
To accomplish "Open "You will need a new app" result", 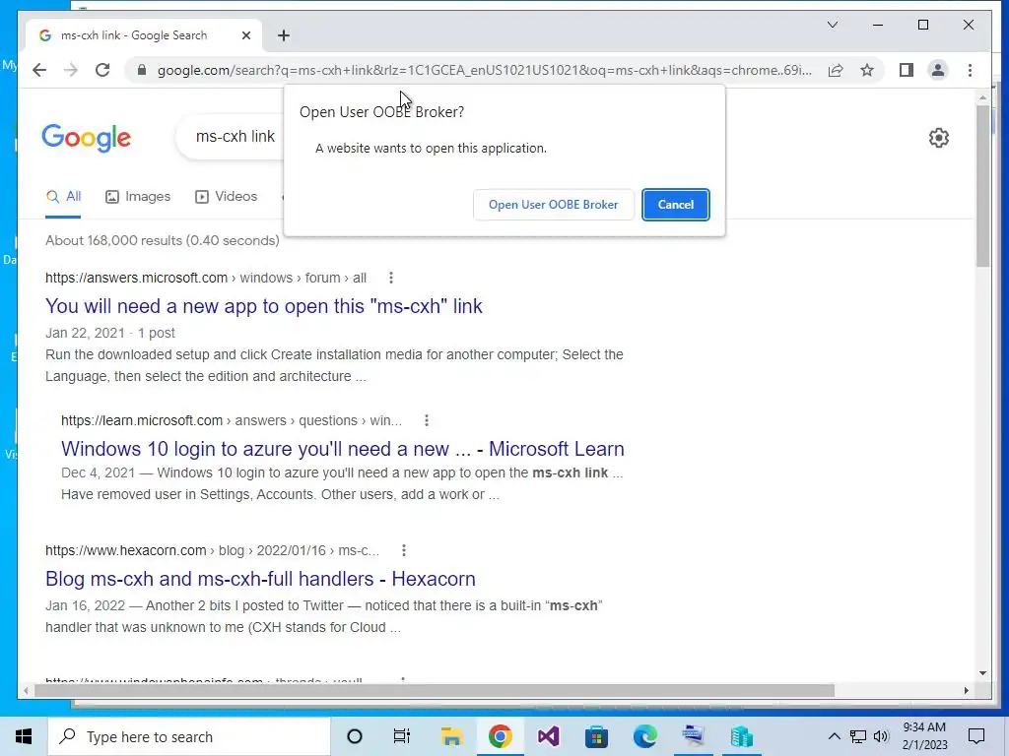I will (264, 306).
